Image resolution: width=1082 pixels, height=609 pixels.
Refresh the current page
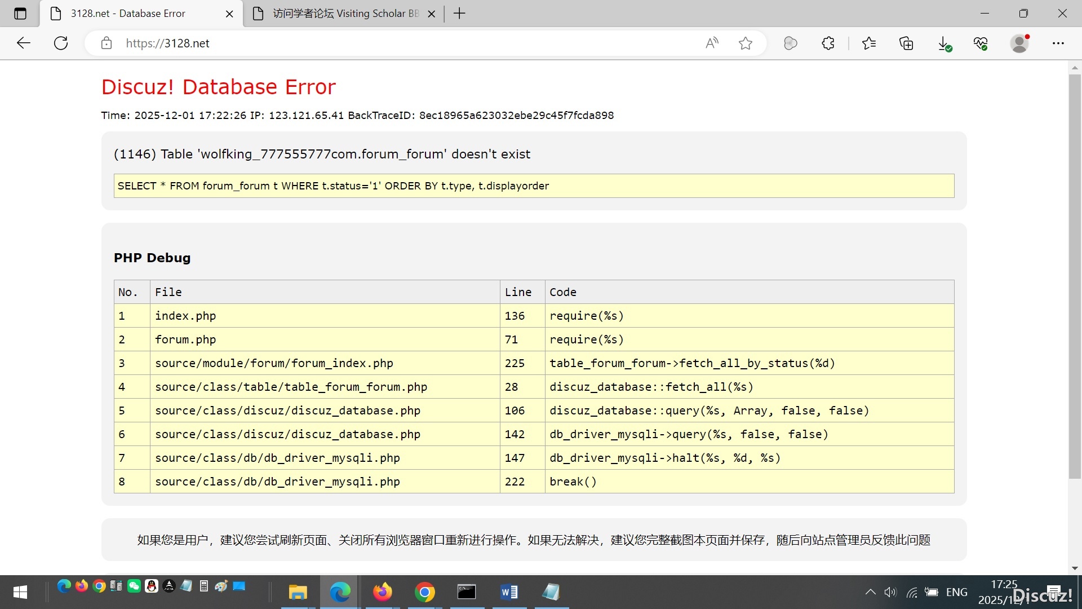point(61,43)
